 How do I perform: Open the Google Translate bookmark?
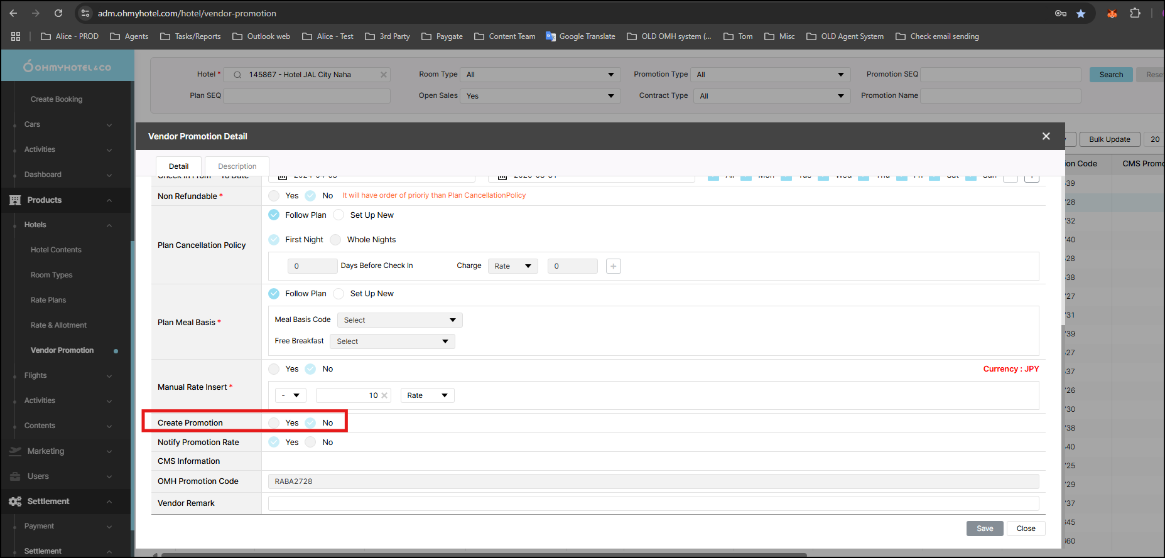580,36
